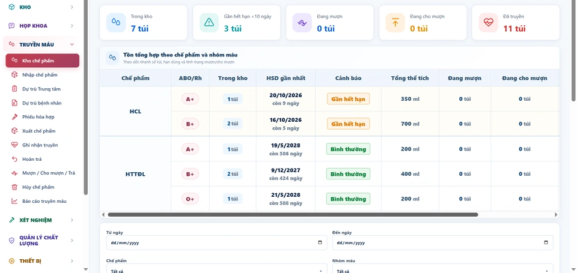This screenshot has height=273, width=577.
Task: Click the Mượn / Cho mượn / Trả icon
Action: coord(14,173)
